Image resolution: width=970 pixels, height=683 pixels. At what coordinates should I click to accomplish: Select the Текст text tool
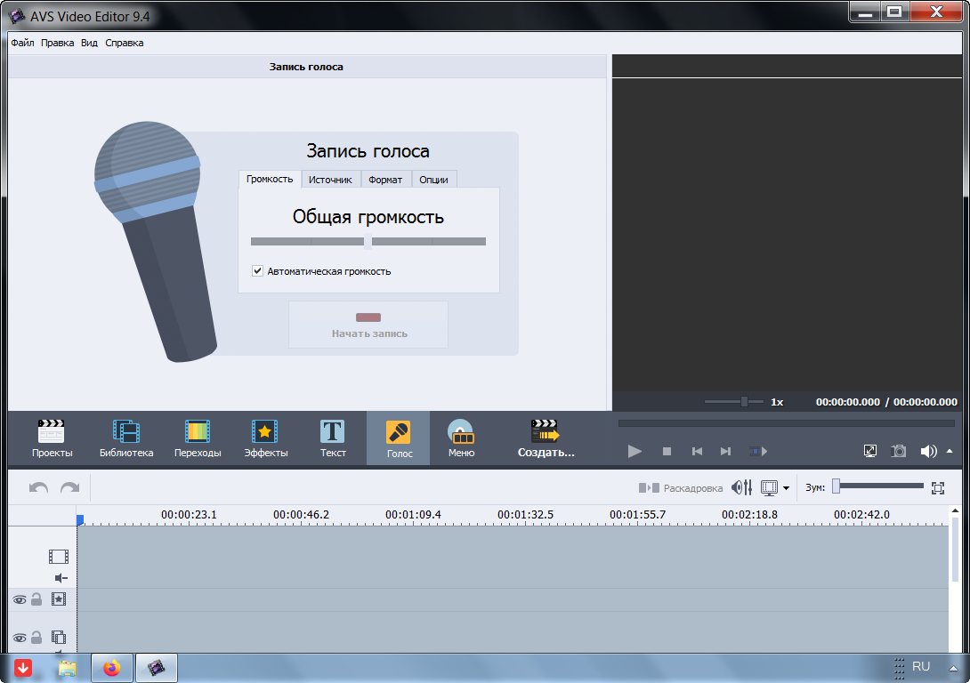(333, 438)
